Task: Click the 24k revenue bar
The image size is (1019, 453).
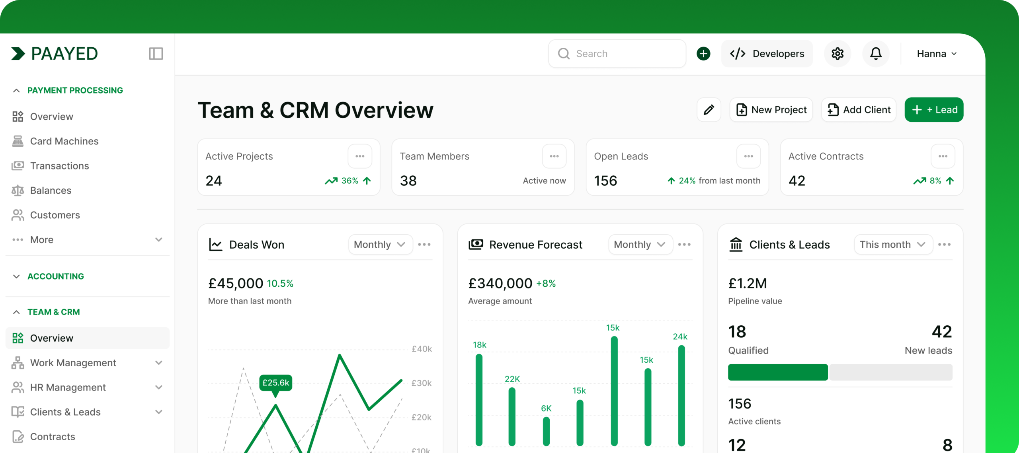Action: click(x=681, y=395)
